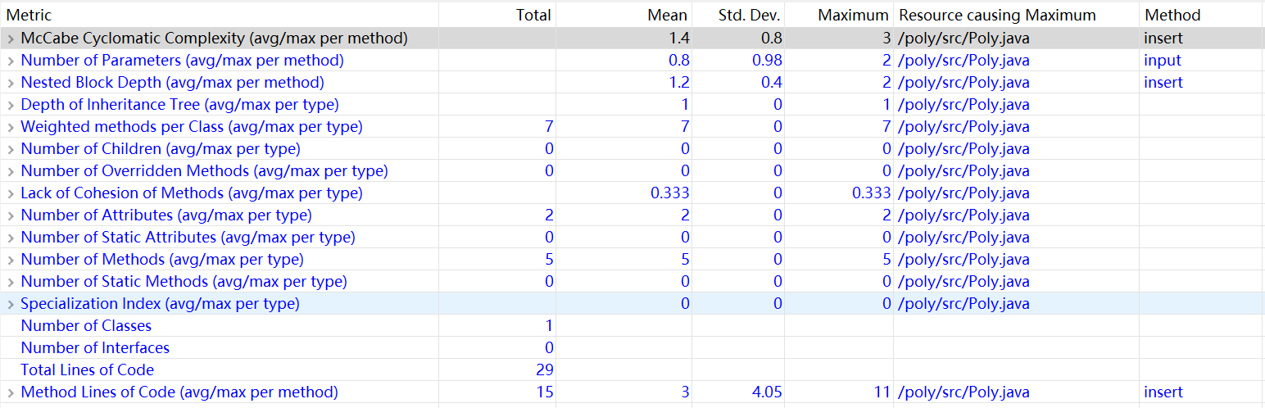
Task: Expand Method Lines of Code row
Action: pos(10,392)
